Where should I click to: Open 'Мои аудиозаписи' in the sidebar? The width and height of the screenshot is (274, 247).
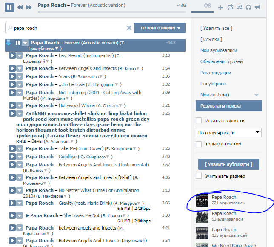click(218, 50)
